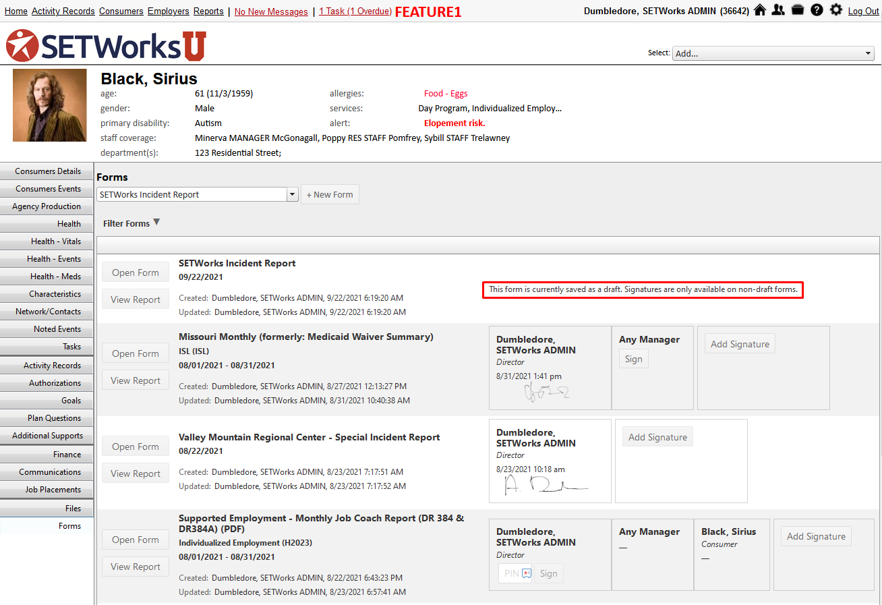Open the SETWorks Incident Report form dropdown
Image resolution: width=882 pixels, height=605 pixels.
point(198,194)
